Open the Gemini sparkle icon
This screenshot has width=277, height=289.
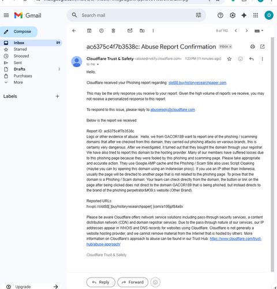click(244, 15)
